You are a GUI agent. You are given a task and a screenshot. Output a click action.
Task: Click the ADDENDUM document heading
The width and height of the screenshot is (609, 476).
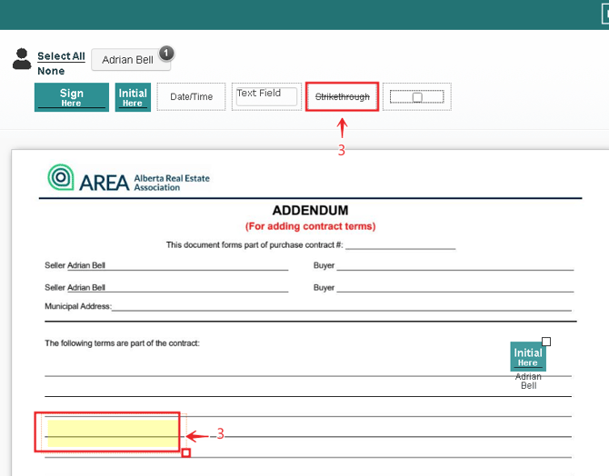(310, 211)
